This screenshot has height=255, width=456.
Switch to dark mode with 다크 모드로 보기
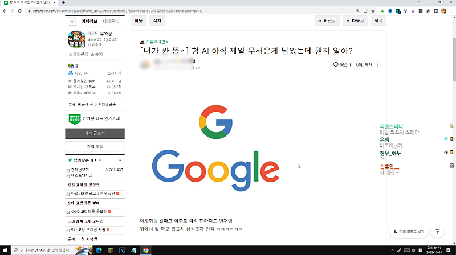[x=409, y=232]
